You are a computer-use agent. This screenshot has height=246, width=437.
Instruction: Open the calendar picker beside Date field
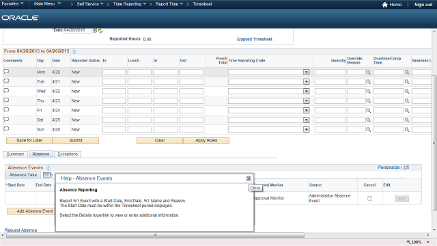[95, 31]
